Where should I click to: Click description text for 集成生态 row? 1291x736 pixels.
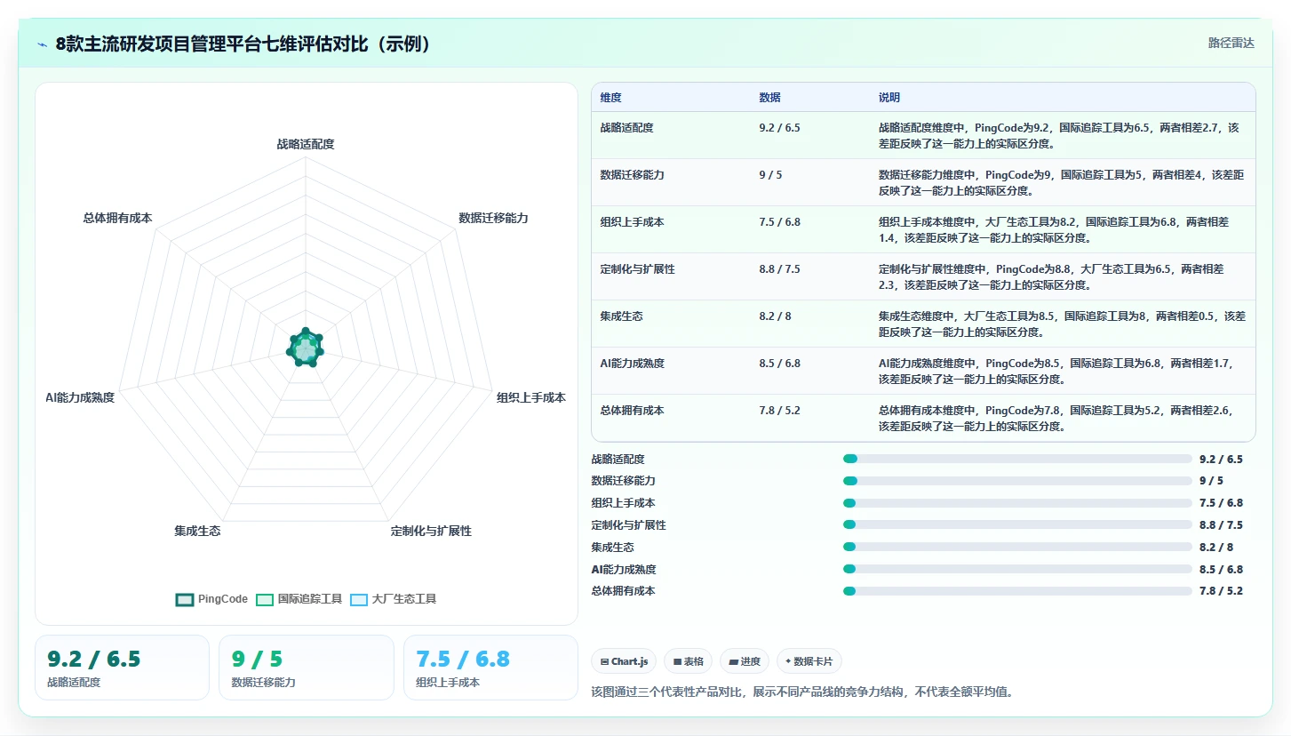click(x=1062, y=324)
